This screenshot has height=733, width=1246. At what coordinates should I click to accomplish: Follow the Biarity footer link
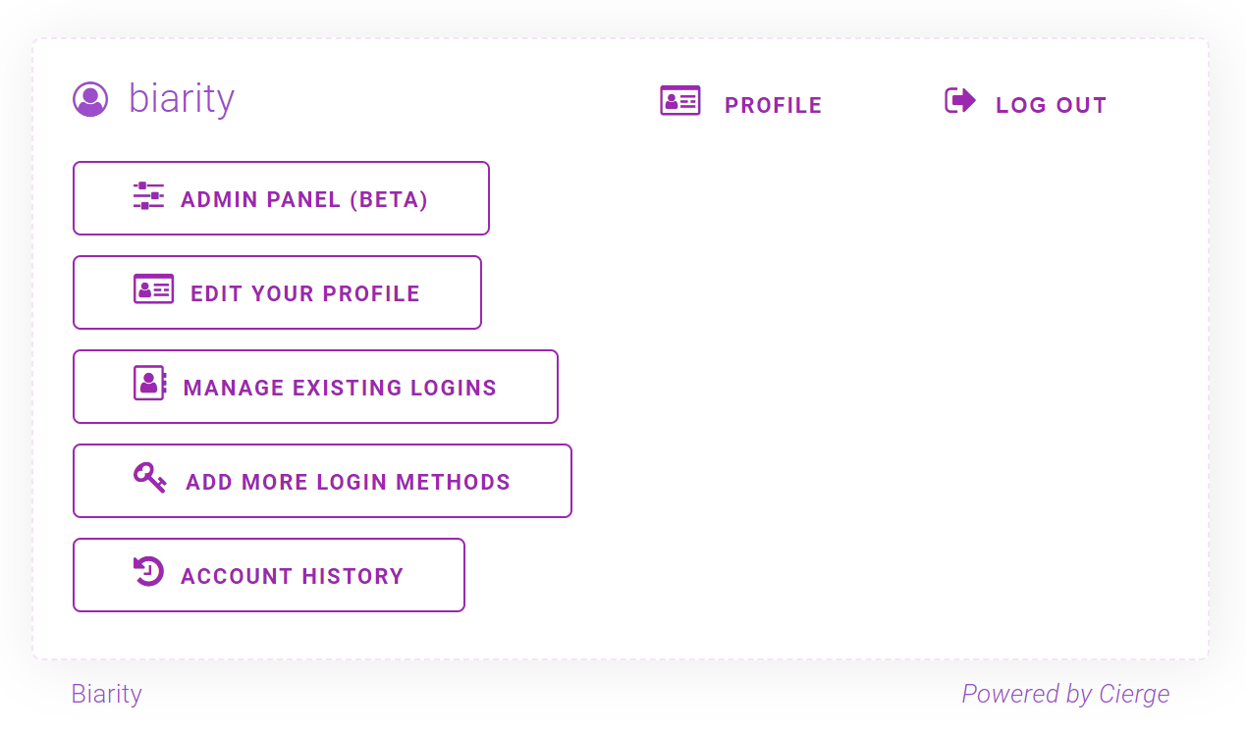(x=107, y=695)
